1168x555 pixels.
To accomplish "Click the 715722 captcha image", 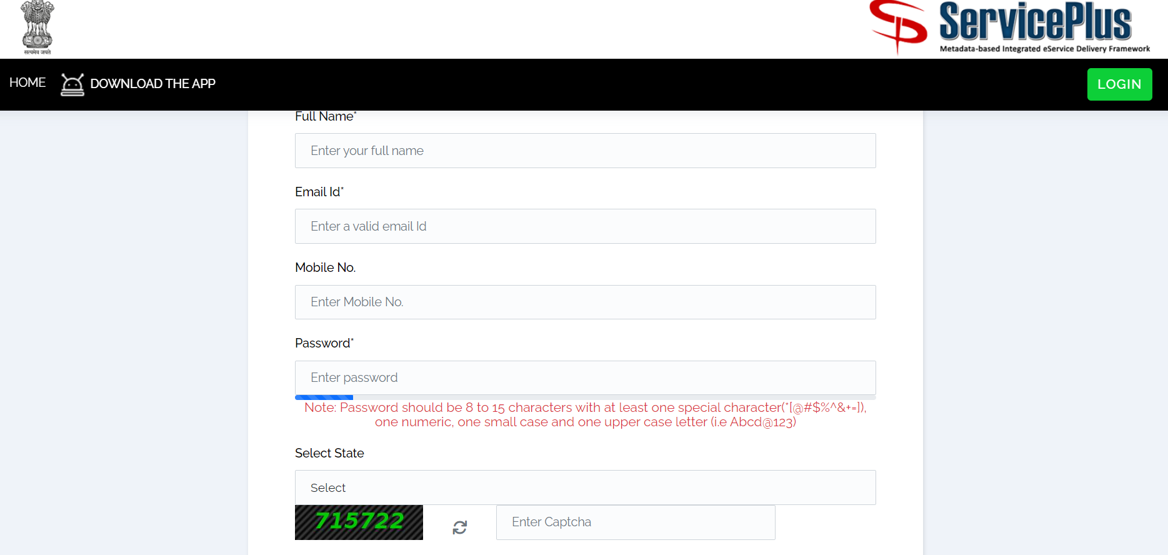I will (x=359, y=522).
